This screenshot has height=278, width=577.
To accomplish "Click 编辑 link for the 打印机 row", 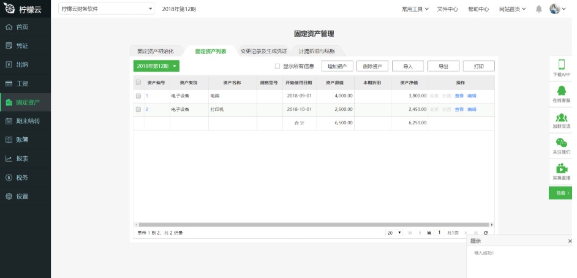I will pyautogui.click(x=472, y=109).
